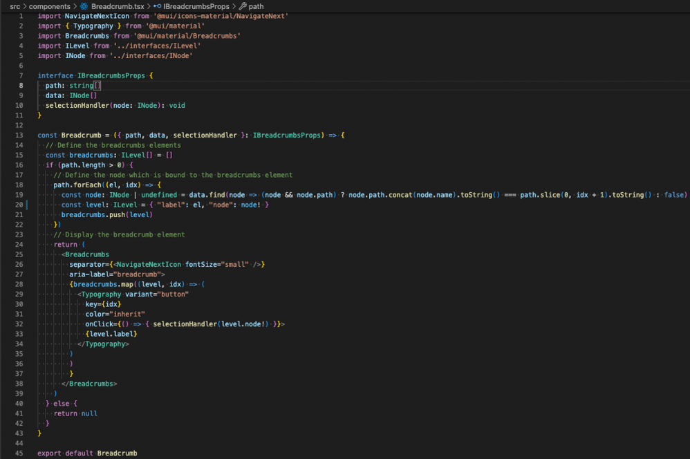Click 'ILevel[]' type on line 15
This screenshot has height=459, width=690.
[137, 156]
